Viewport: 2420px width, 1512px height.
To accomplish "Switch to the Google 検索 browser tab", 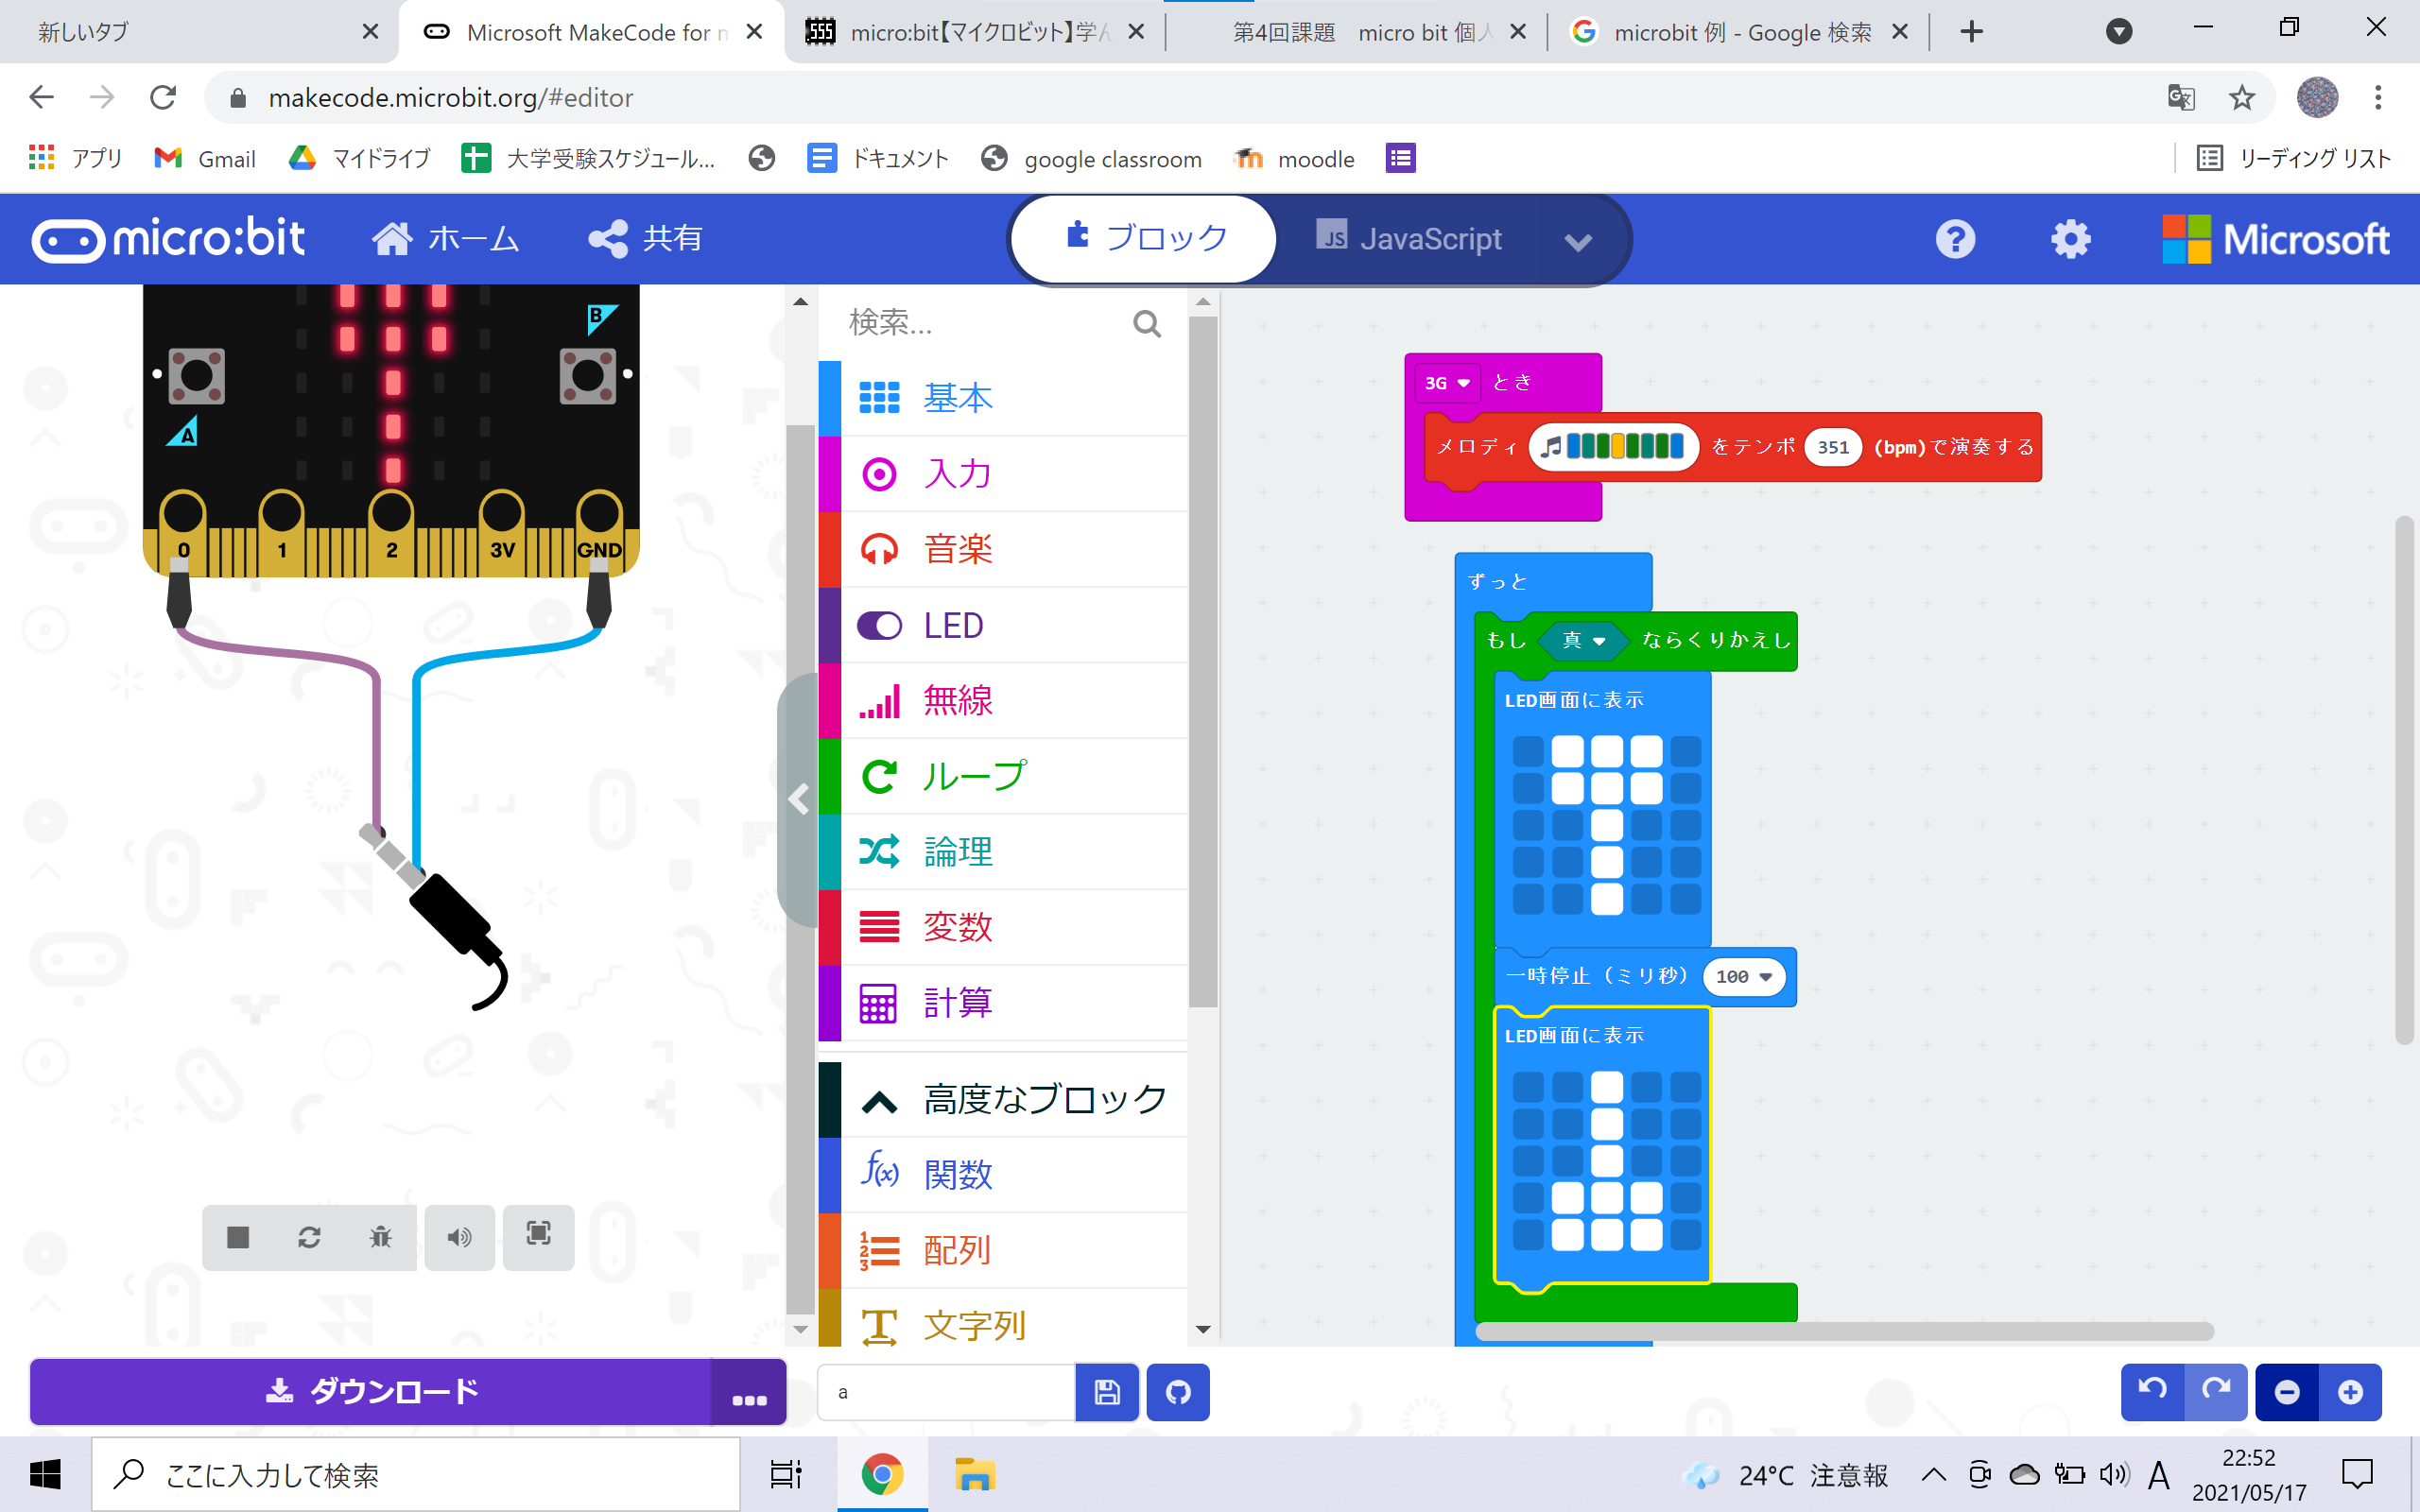I will coord(1738,32).
